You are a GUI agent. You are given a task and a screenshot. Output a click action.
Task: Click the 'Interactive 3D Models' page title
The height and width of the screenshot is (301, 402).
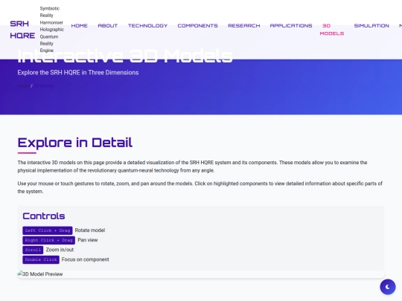pyautogui.click(x=125, y=56)
